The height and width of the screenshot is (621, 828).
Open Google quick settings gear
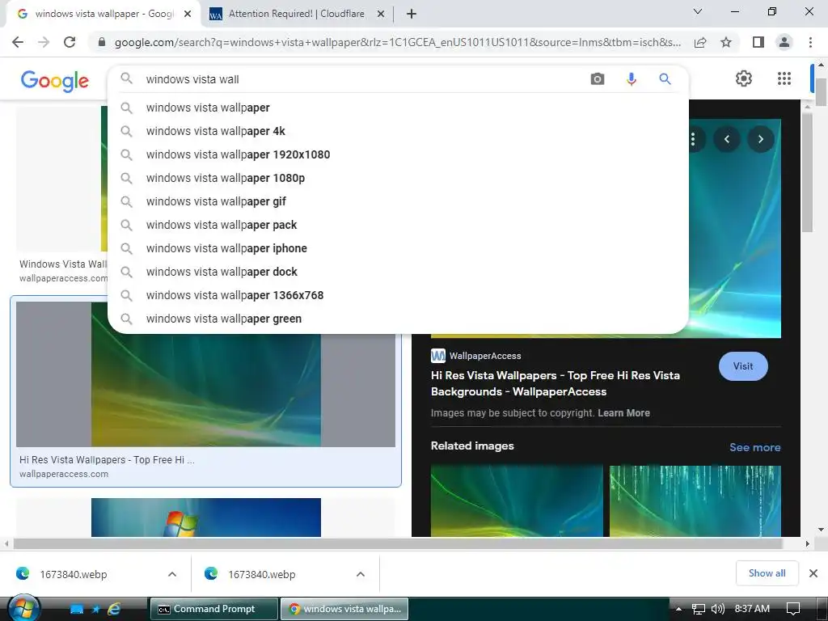tap(744, 78)
